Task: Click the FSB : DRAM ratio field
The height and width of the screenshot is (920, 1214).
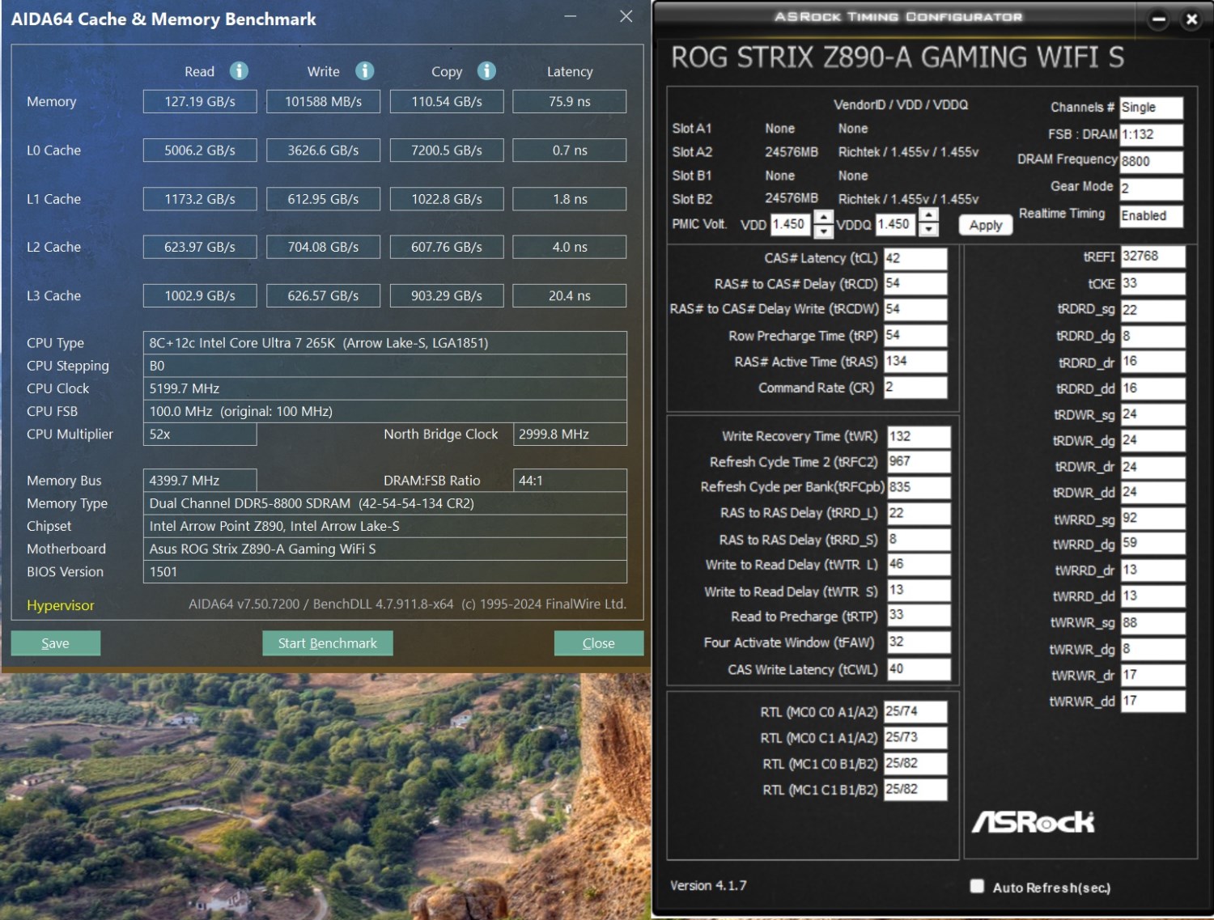Action: pos(1151,134)
